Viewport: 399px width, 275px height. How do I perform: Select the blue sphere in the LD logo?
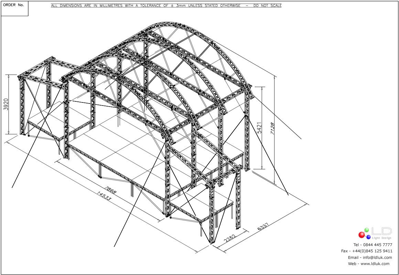coord(368,237)
